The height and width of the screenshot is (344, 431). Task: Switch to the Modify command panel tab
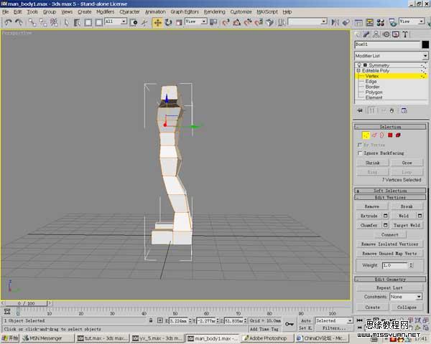366,34
